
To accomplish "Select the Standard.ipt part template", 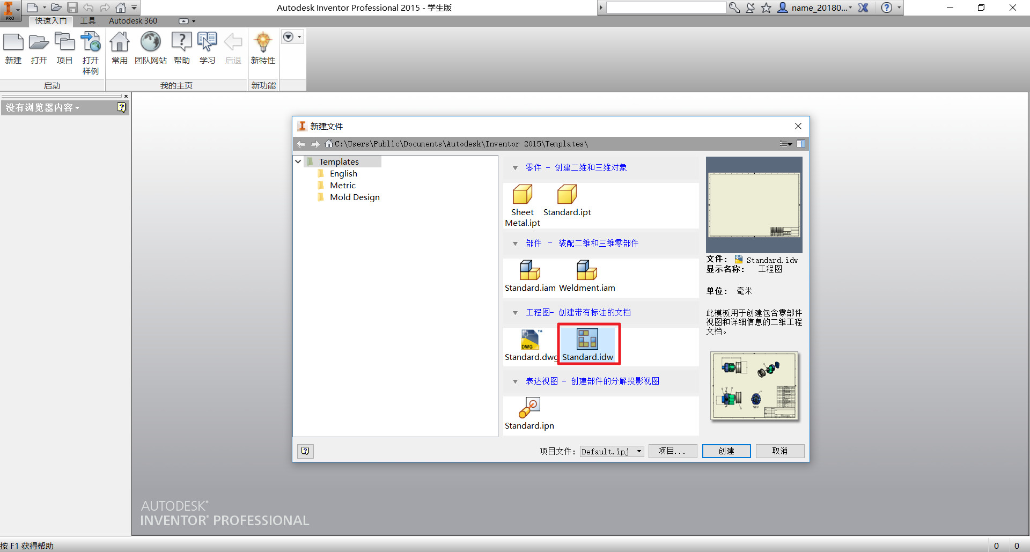I will tap(567, 201).
